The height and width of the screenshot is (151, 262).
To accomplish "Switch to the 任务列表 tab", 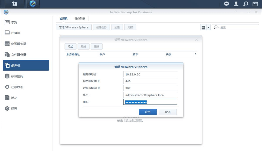I will 80,18.
